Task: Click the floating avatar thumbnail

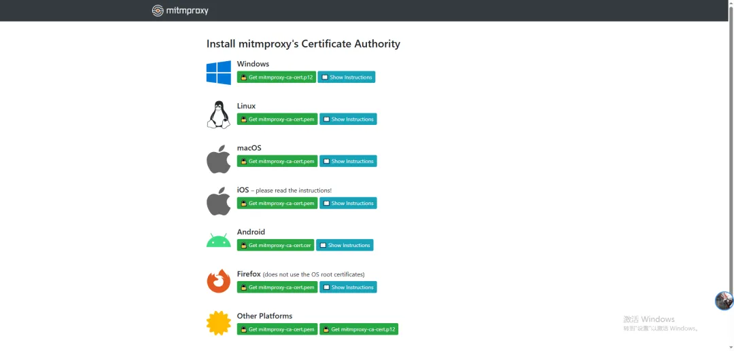Action: pos(724,301)
